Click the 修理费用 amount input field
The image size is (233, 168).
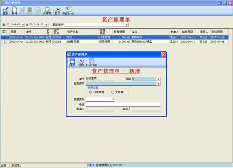[x=100, y=99]
